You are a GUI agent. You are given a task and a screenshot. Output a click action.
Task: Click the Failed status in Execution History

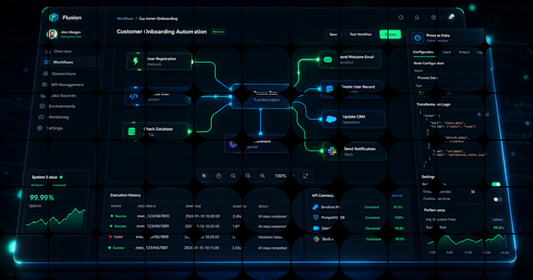117,237
